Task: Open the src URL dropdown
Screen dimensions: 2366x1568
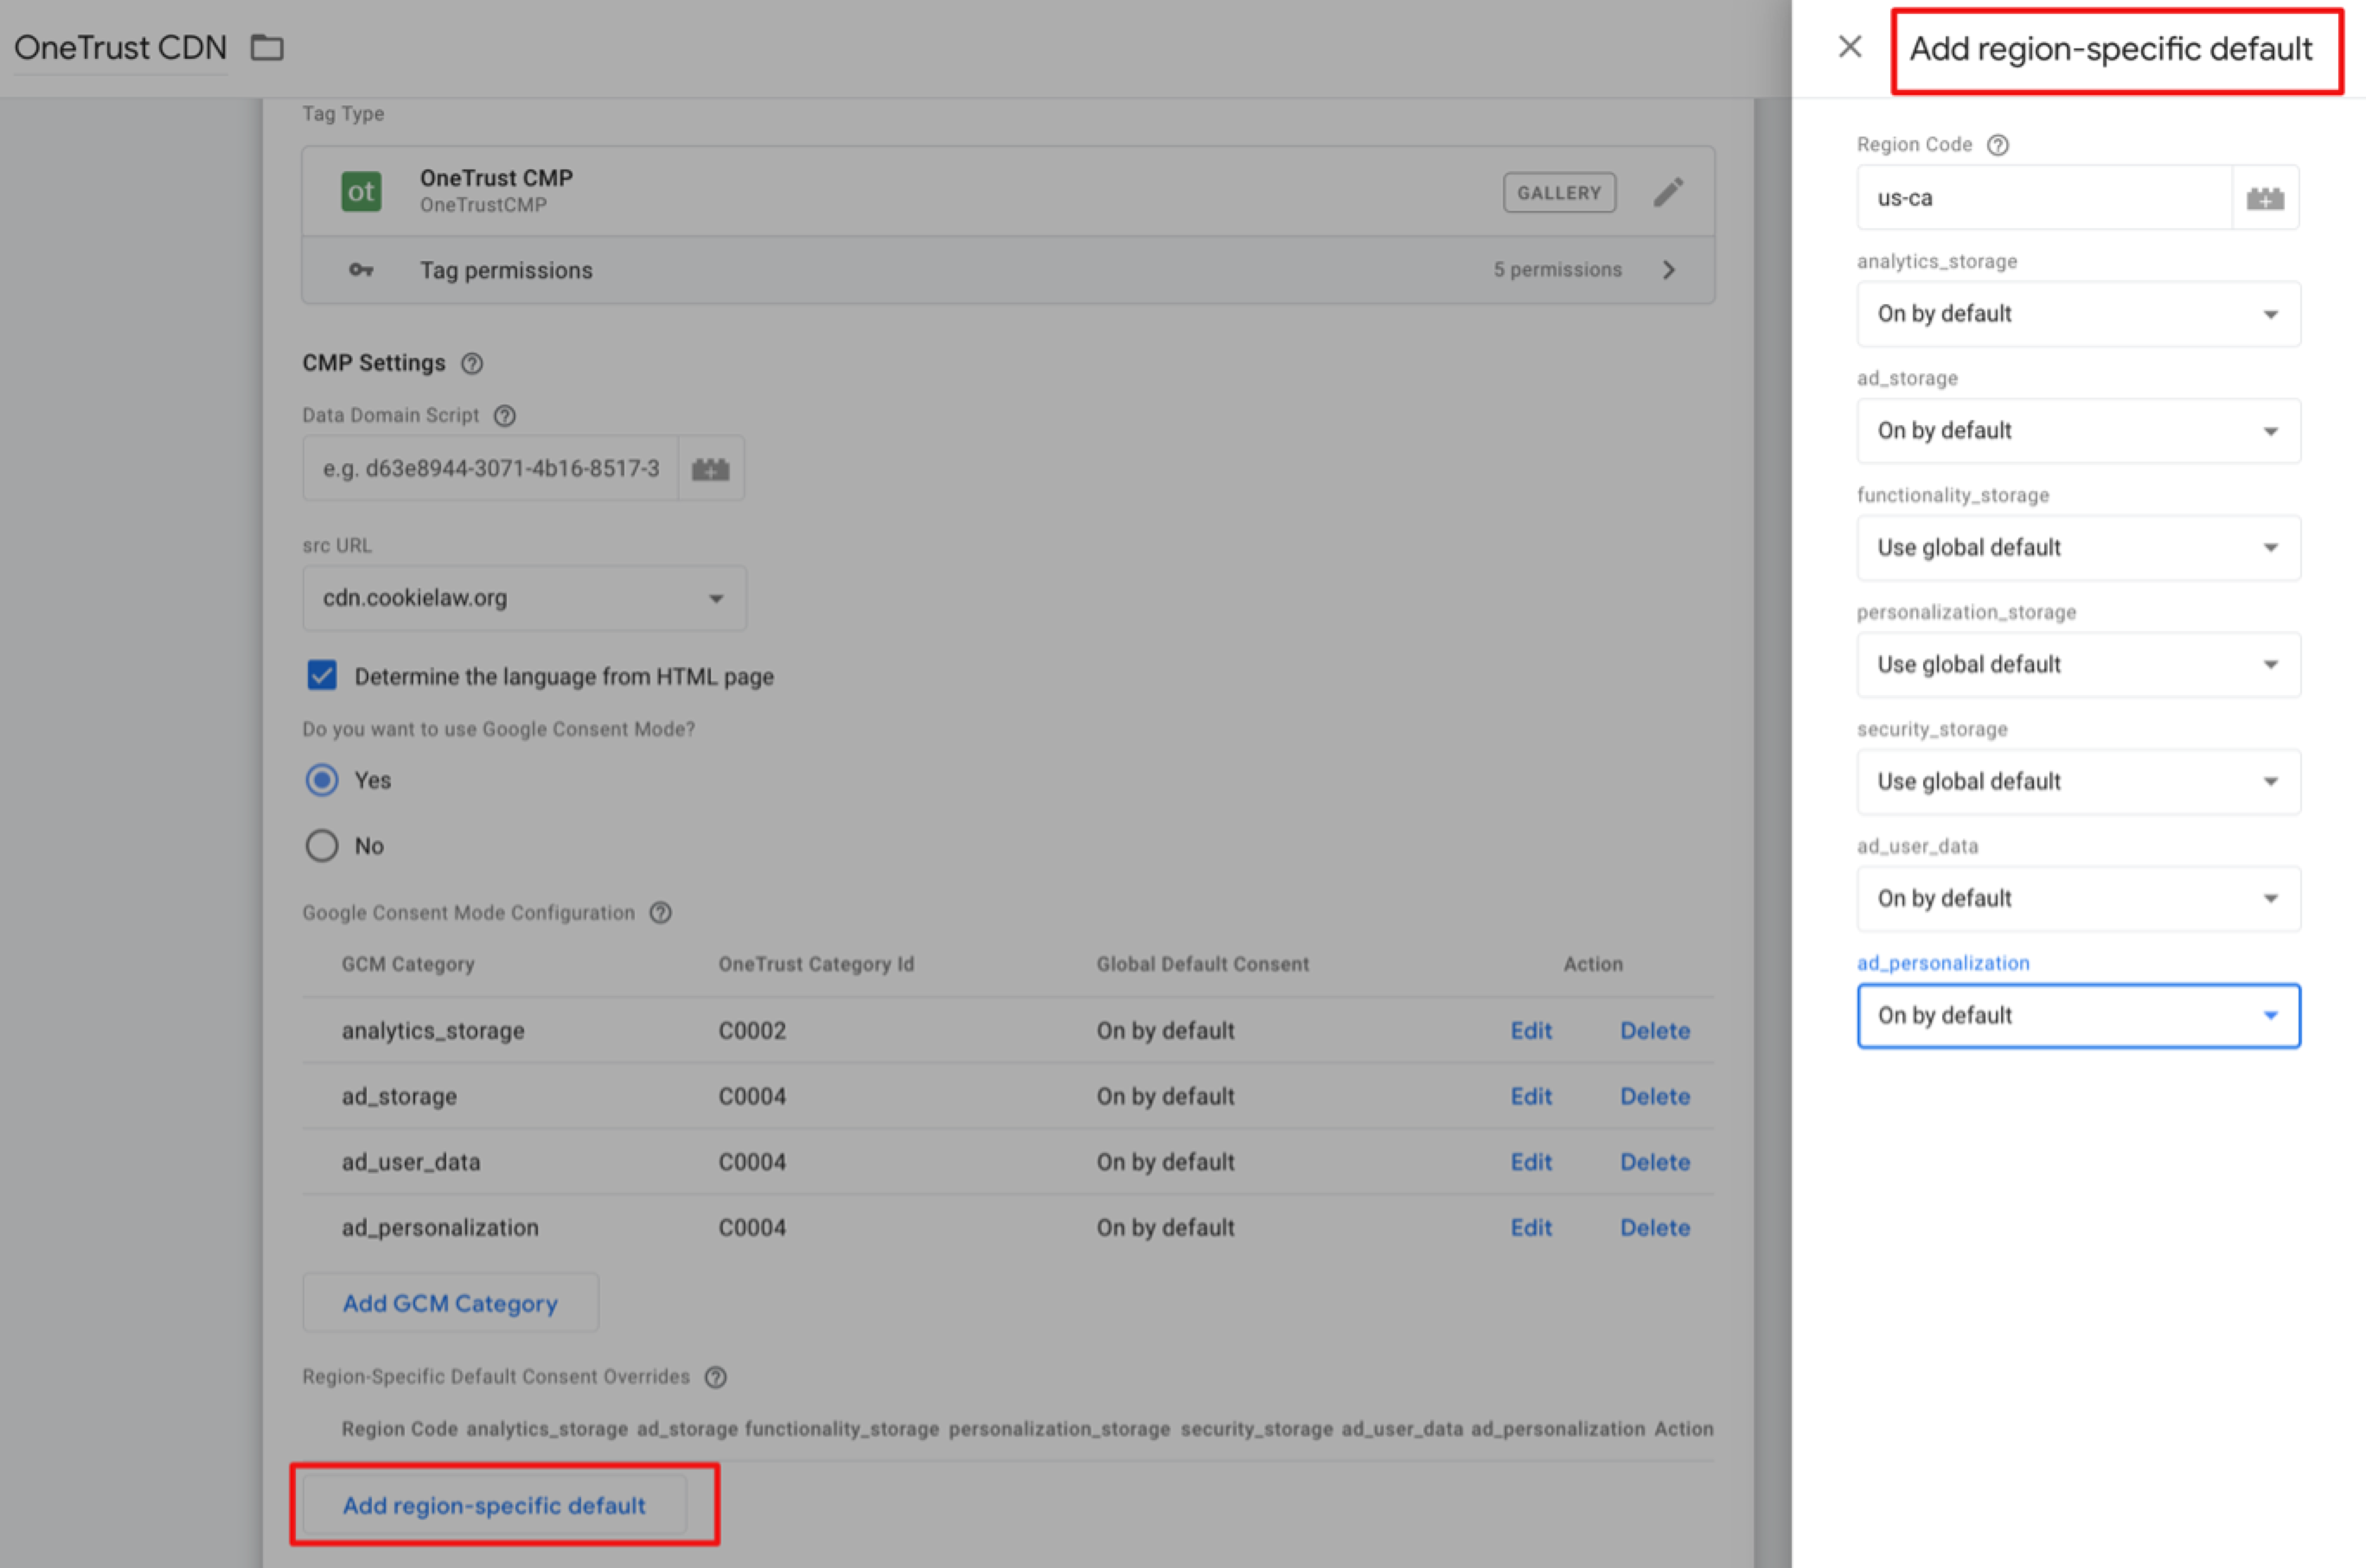Action: click(x=716, y=598)
